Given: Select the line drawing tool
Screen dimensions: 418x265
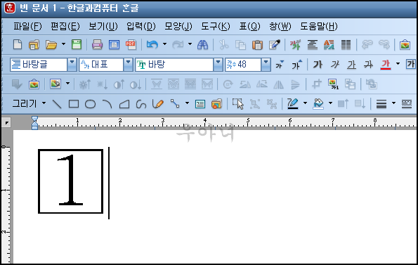Looking at the screenshot, I should [57, 104].
